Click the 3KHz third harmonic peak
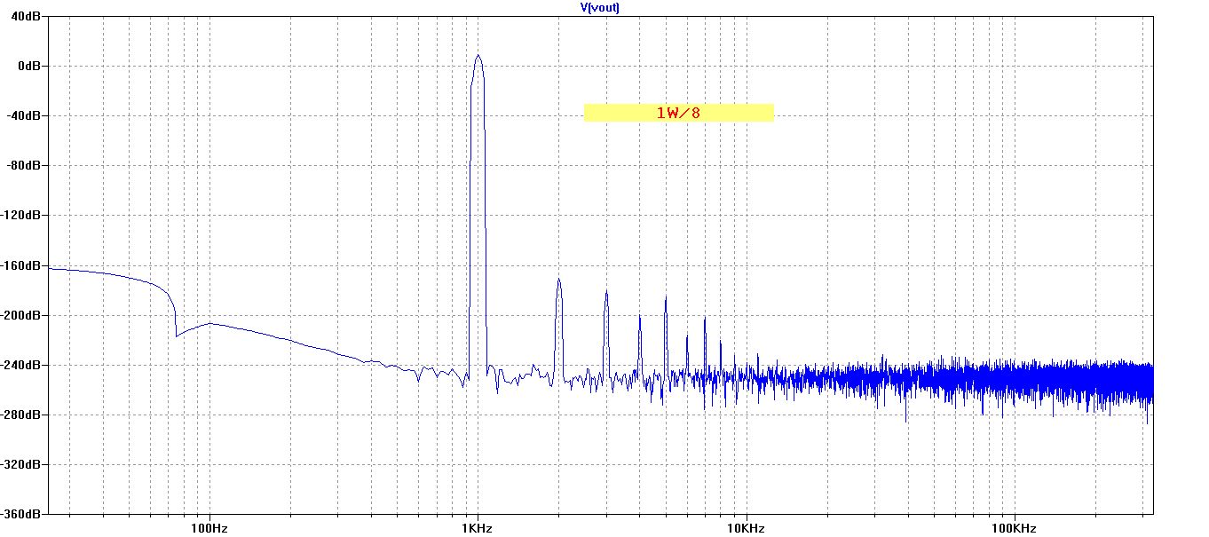 point(605,291)
